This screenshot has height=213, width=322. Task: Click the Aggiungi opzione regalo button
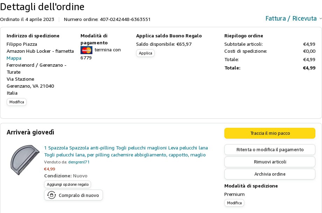[68, 184]
